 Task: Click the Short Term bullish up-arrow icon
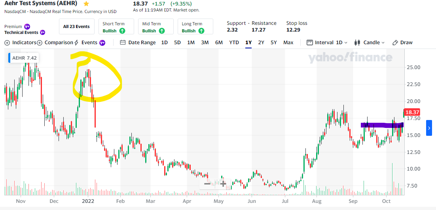(x=122, y=31)
